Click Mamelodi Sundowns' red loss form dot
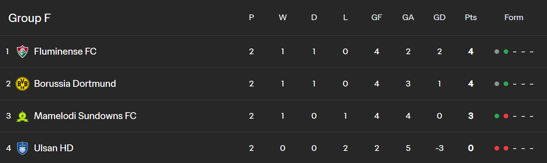 click(x=506, y=116)
